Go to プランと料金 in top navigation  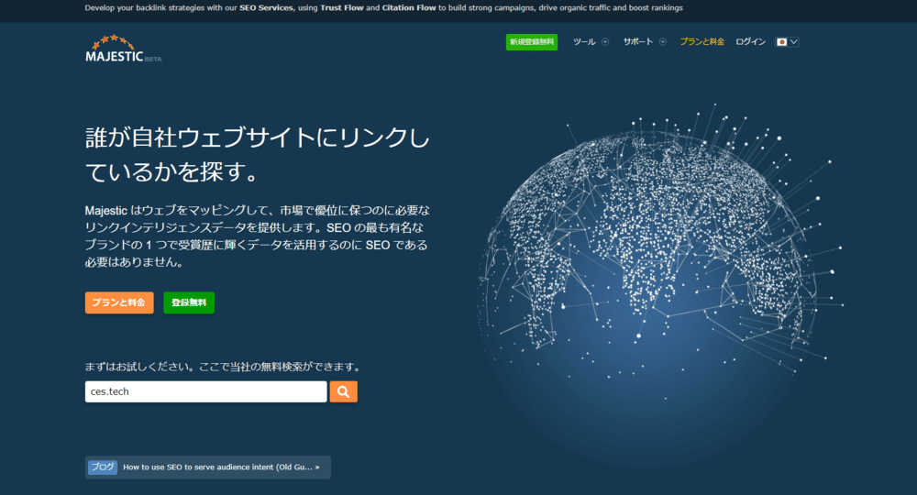702,42
